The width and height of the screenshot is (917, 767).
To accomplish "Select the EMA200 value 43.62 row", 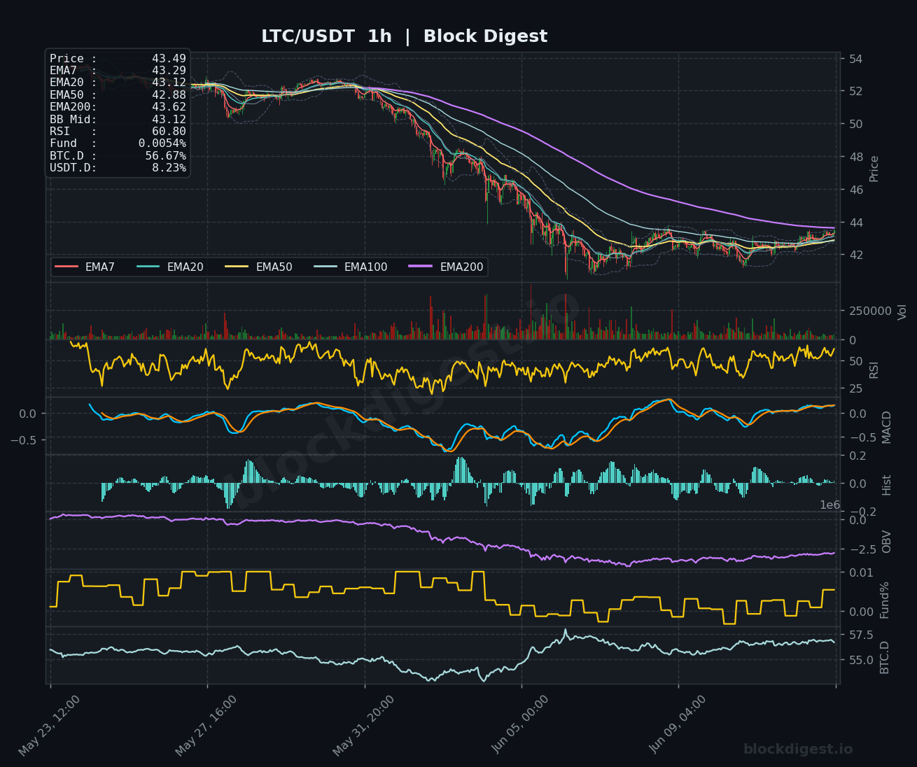I will [x=118, y=107].
